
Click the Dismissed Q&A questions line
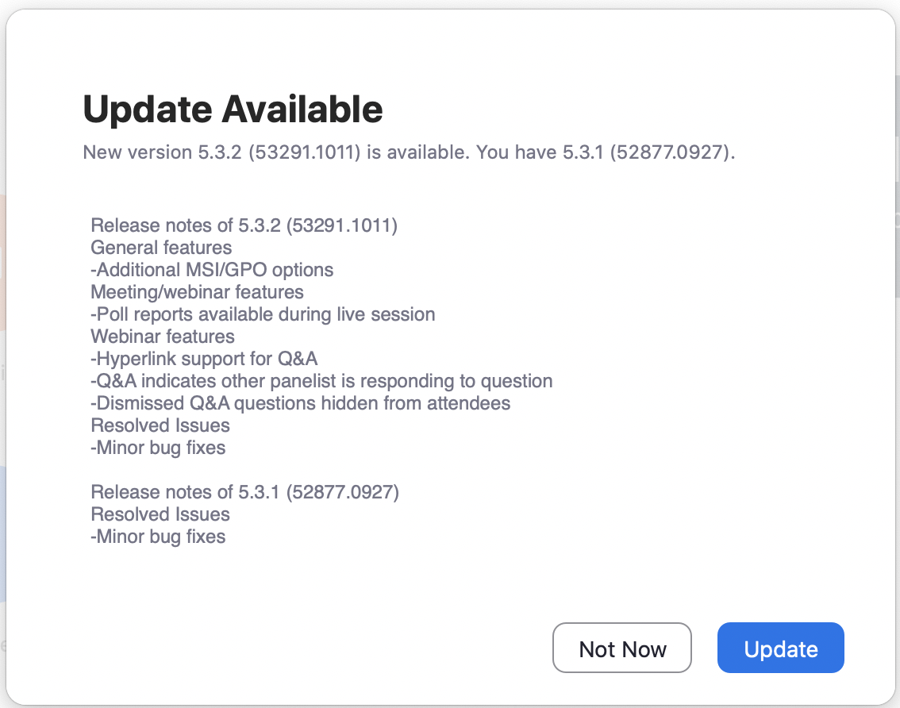300,403
